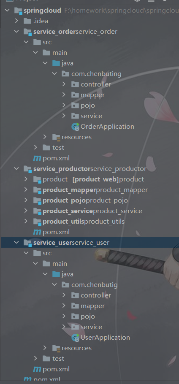Click the resources folder icon under service_order
The height and width of the screenshot is (384, 179).
coord(56,137)
